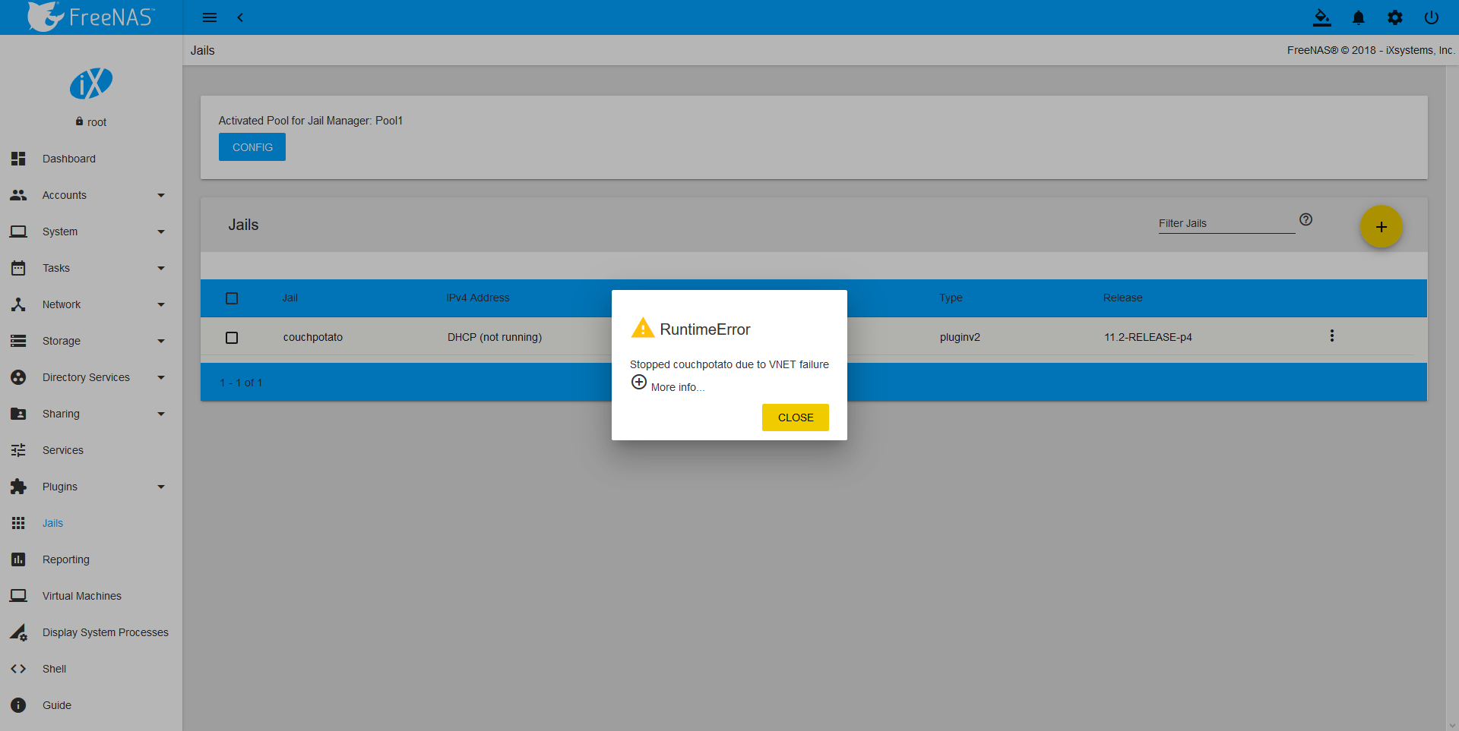Image resolution: width=1459 pixels, height=731 pixels.
Task: Click the yellow add jail plus button
Action: [x=1381, y=227]
